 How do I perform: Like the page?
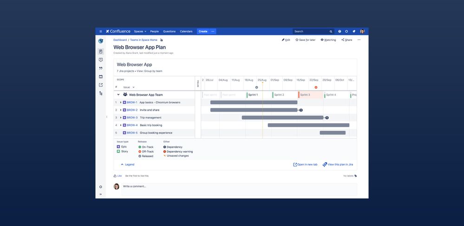[x=118, y=176]
